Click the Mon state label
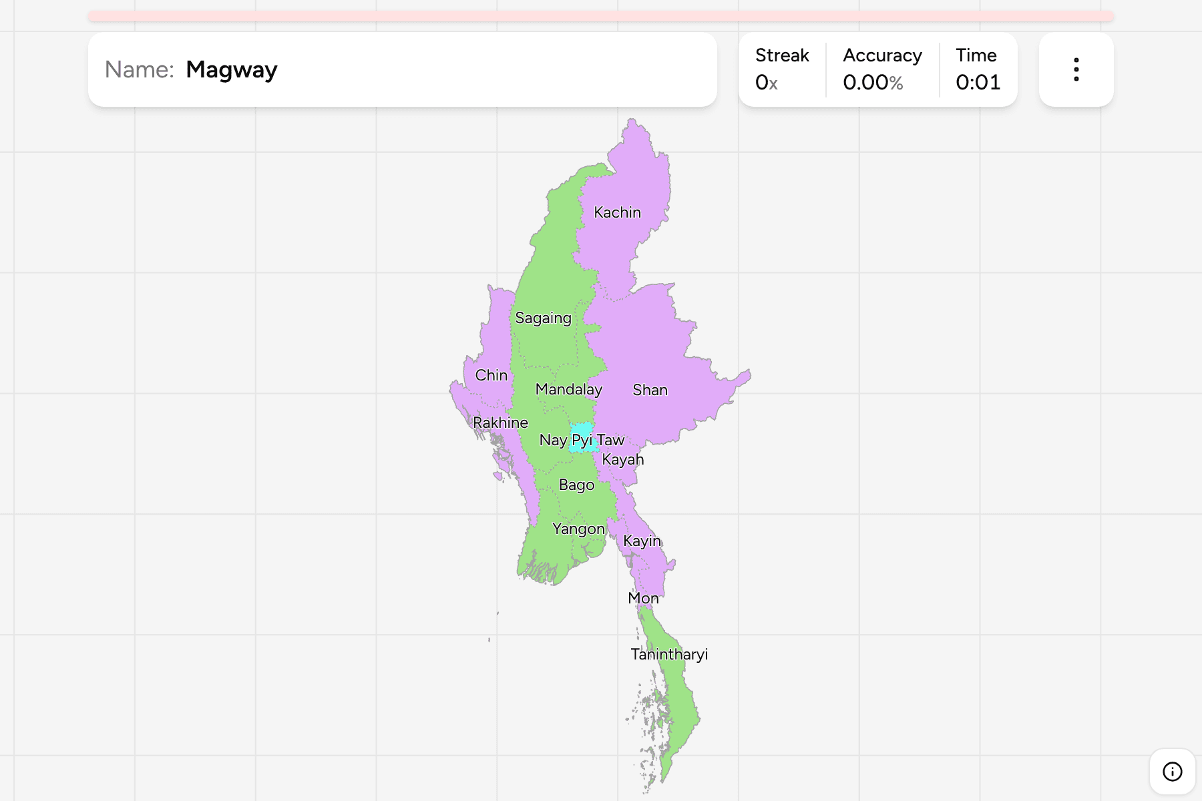1202x801 pixels. 643,598
